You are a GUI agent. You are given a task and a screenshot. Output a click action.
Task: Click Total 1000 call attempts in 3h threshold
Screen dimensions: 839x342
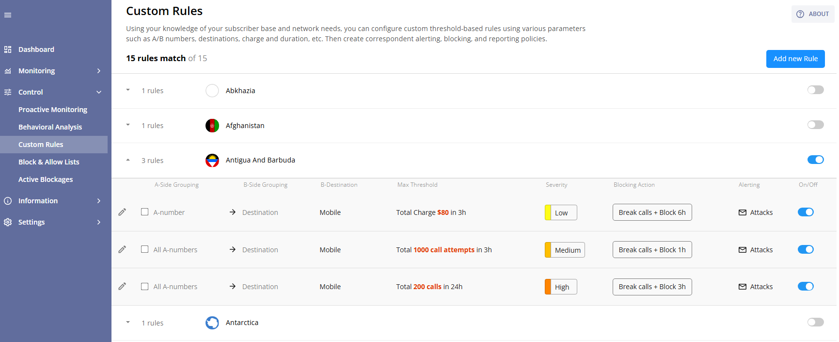click(444, 250)
